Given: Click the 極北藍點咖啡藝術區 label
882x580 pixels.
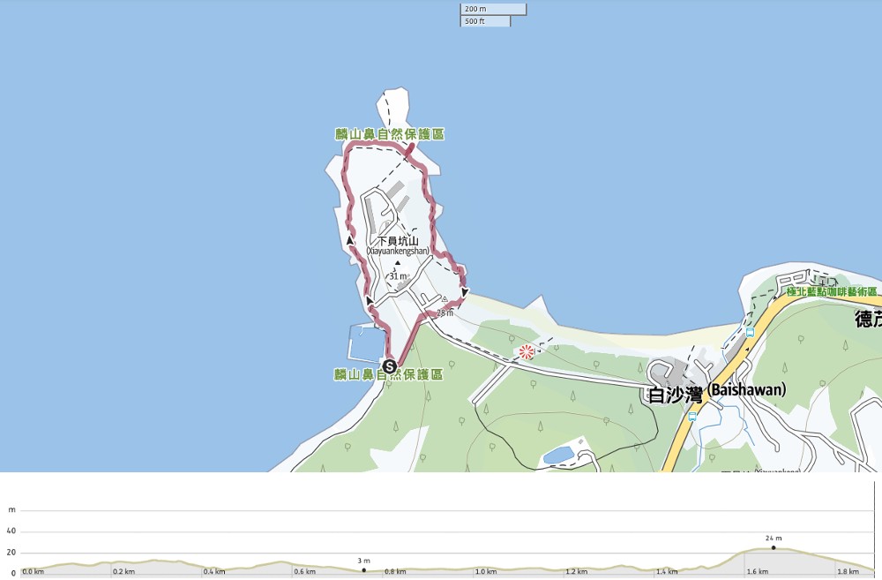Looking at the screenshot, I should 832,291.
